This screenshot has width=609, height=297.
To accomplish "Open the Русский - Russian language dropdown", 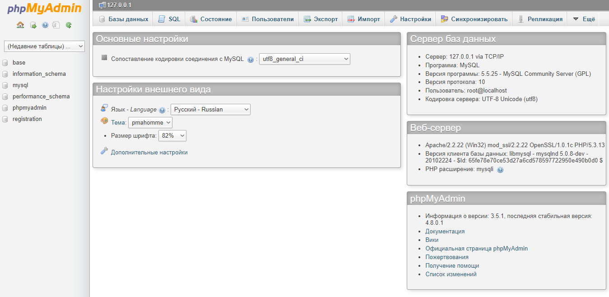I will [x=210, y=110].
